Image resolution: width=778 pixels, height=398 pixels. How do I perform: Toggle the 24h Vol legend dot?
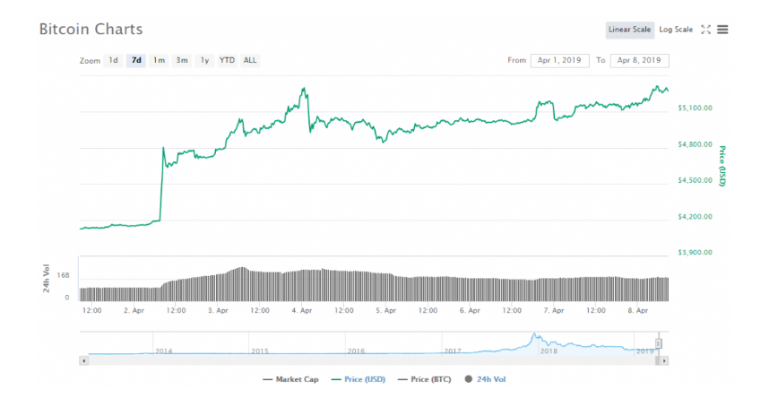(x=469, y=379)
